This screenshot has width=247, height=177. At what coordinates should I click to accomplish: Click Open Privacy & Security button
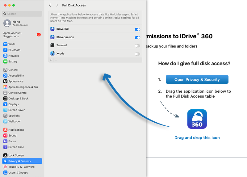(197, 79)
